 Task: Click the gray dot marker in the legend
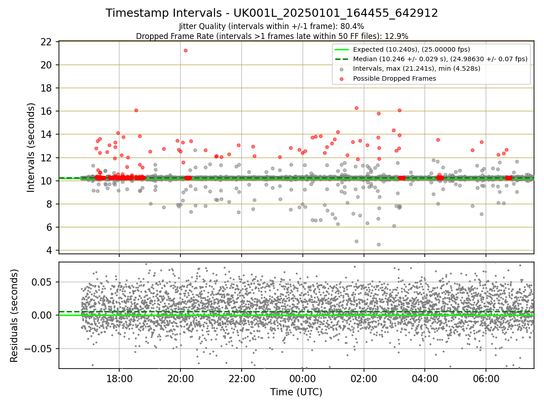pos(342,69)
